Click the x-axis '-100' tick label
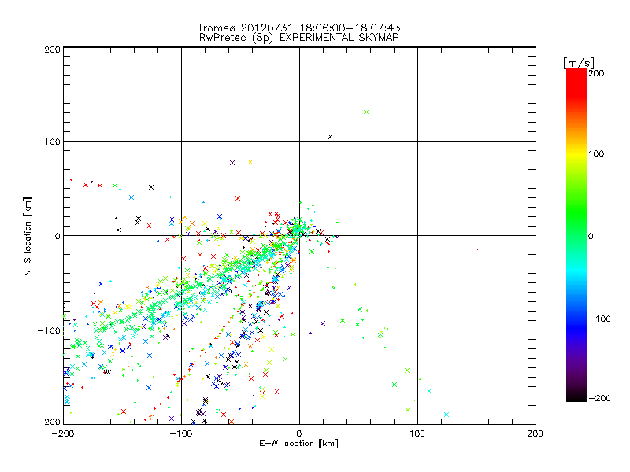630x472 pixels. [181, 433]
